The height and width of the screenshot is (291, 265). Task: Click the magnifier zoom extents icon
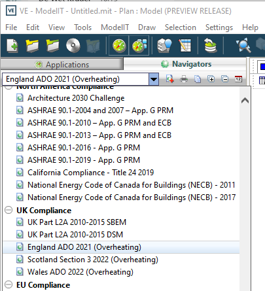click(x=243, y=45)
